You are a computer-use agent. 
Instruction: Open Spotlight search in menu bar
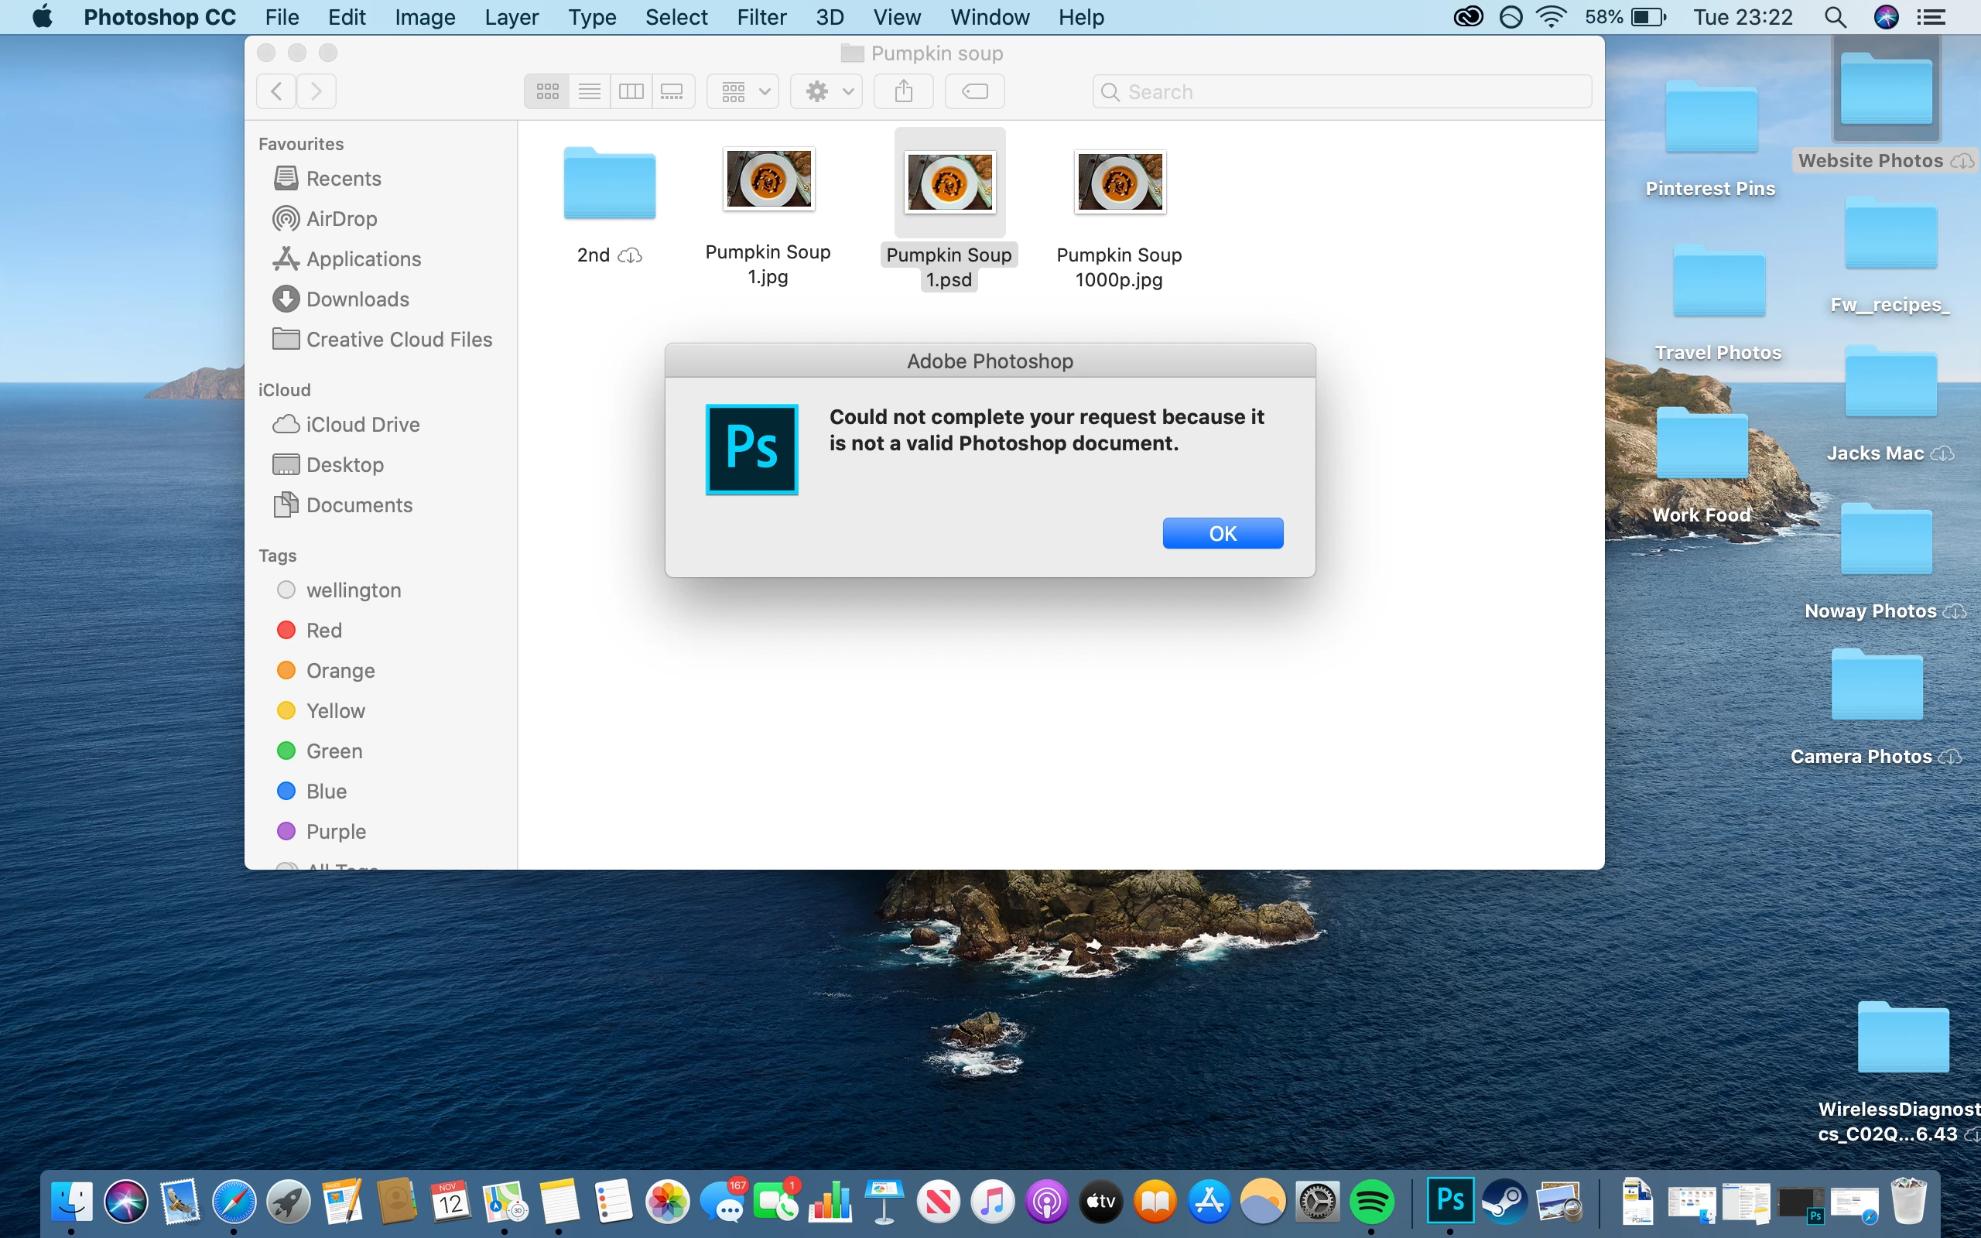(1835, 17)
